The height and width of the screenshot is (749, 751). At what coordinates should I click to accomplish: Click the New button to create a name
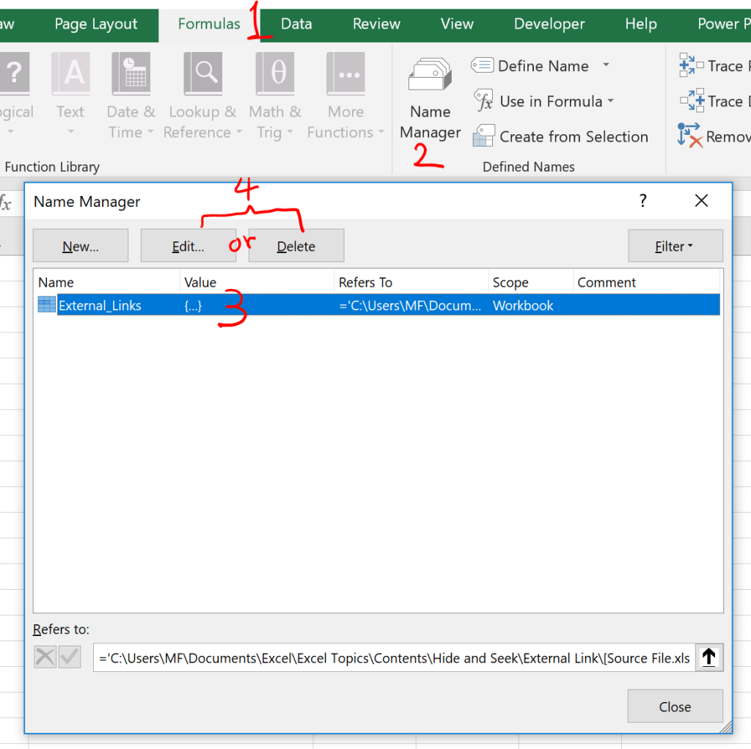80,245
